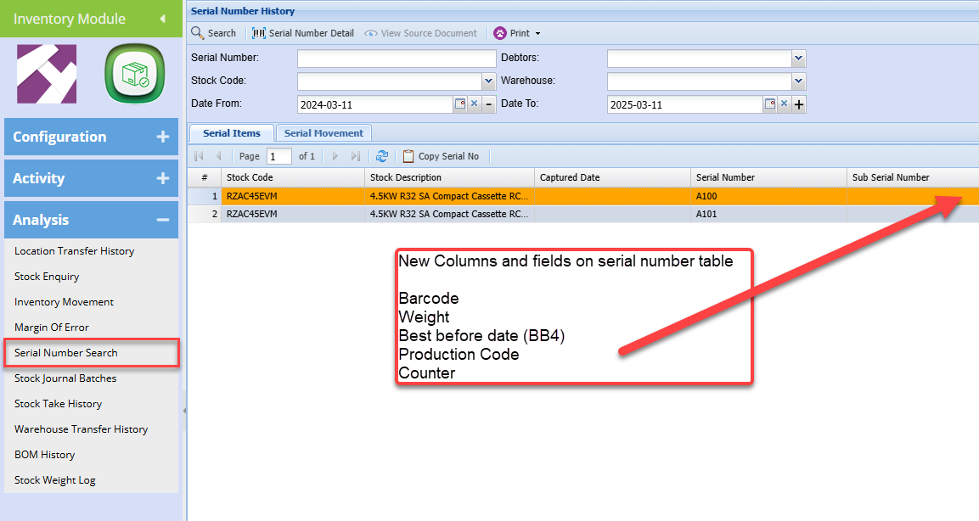Screen dimensions: 979x521
Task: Click the refresh icon in paging toolbar
Action: coord(382,156)
